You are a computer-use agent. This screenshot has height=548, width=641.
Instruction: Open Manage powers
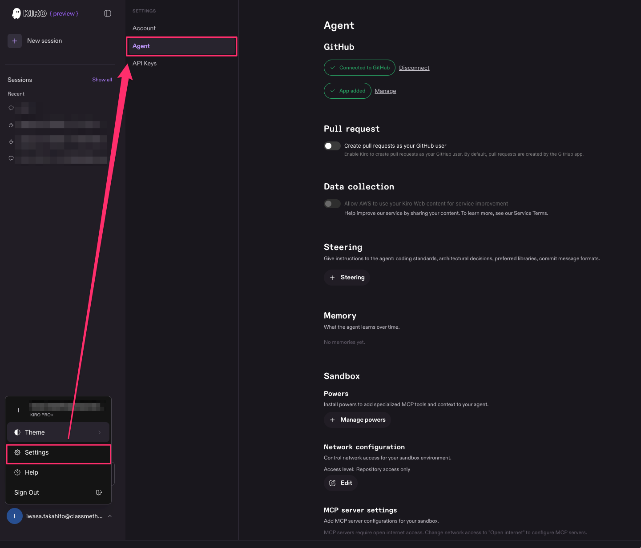pos(357,420)
